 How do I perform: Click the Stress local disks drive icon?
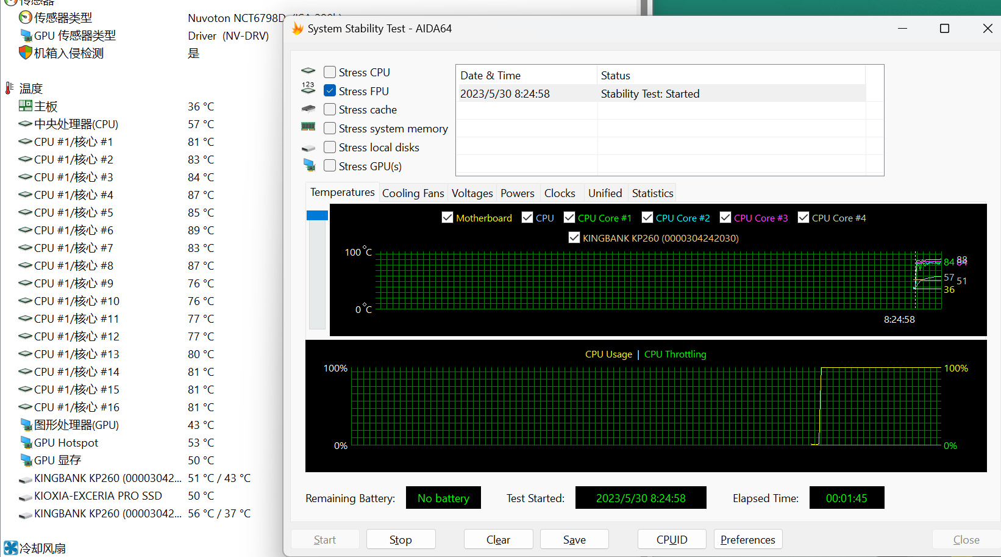(x=308, y=148)
